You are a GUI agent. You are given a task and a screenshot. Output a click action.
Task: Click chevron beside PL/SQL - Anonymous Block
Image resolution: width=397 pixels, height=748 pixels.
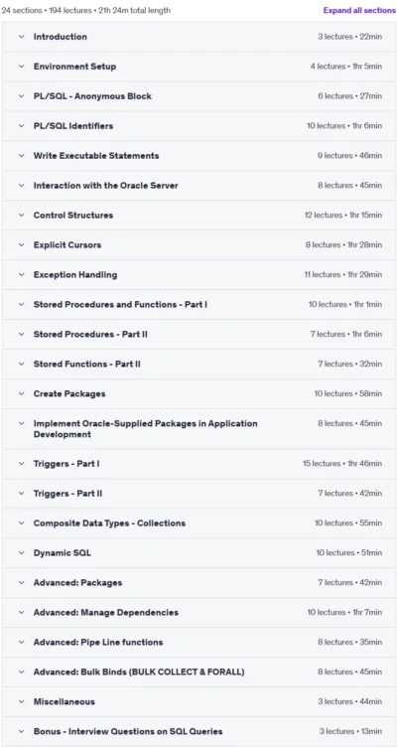tap(21, 96)
